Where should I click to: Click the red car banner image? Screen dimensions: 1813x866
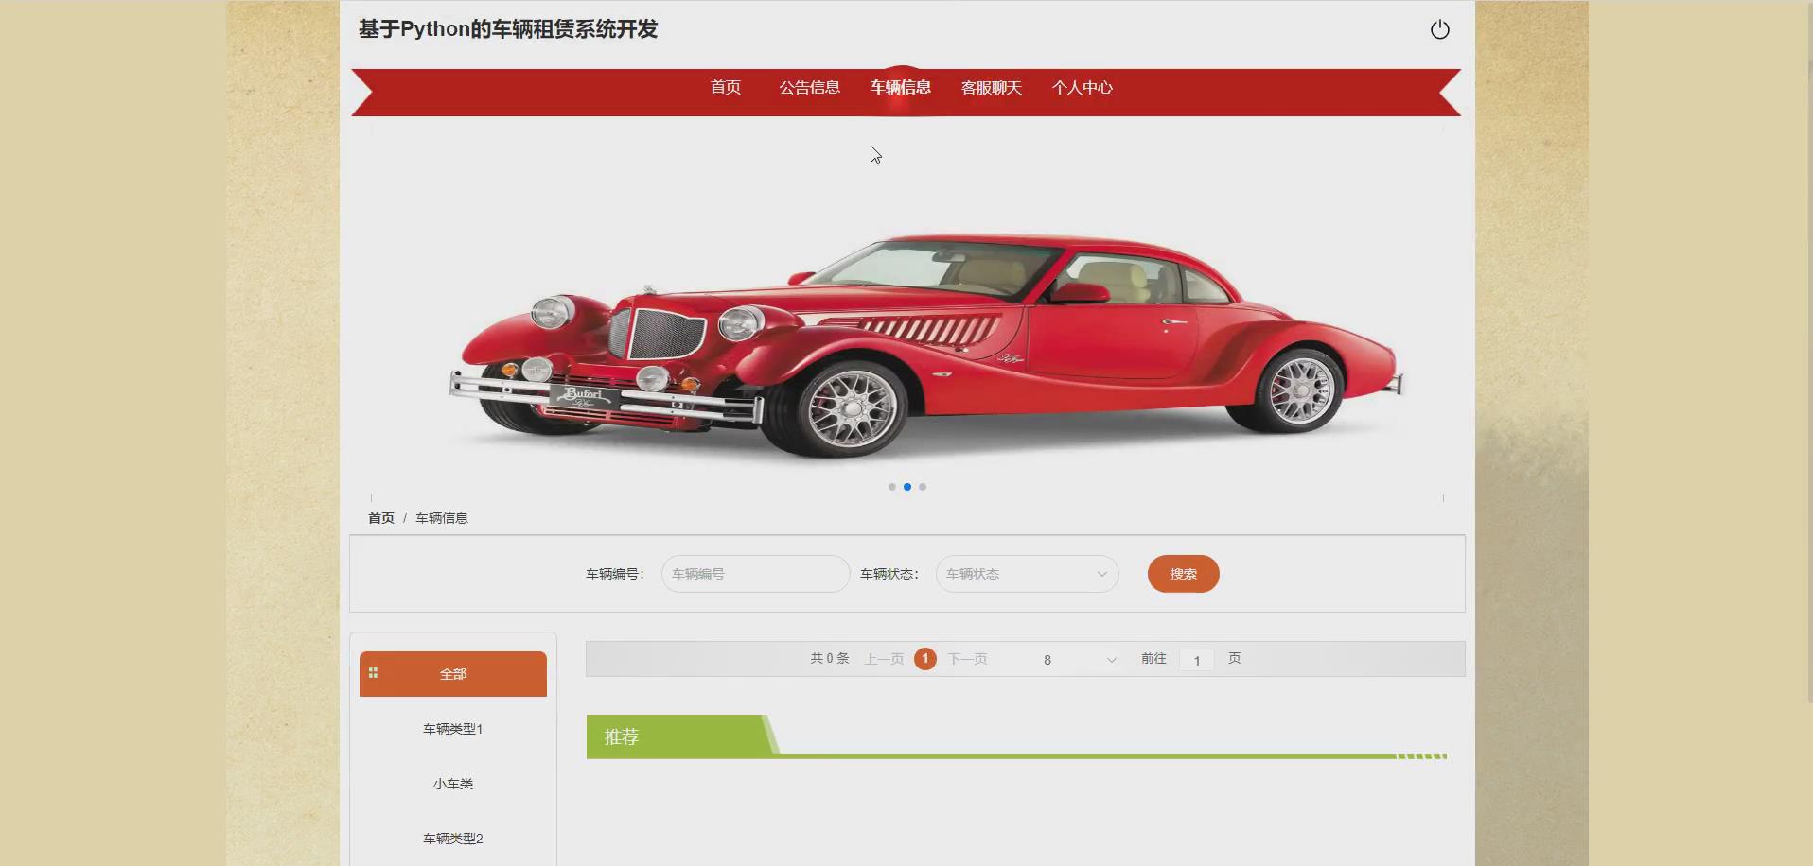point(906,312)
